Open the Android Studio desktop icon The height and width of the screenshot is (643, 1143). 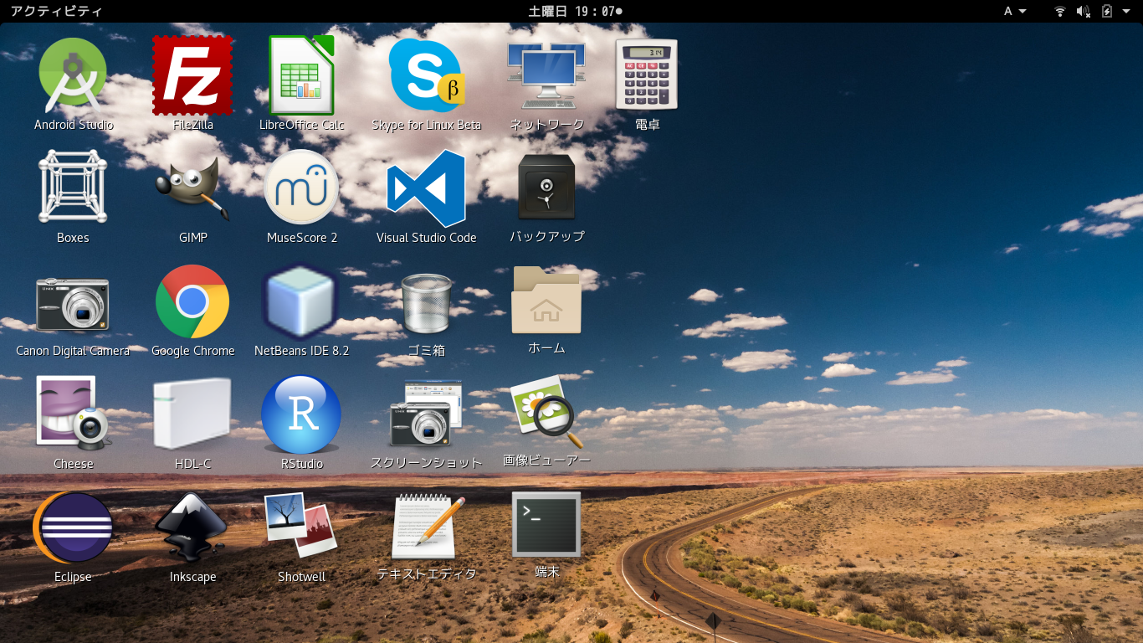tap(73, 75)
